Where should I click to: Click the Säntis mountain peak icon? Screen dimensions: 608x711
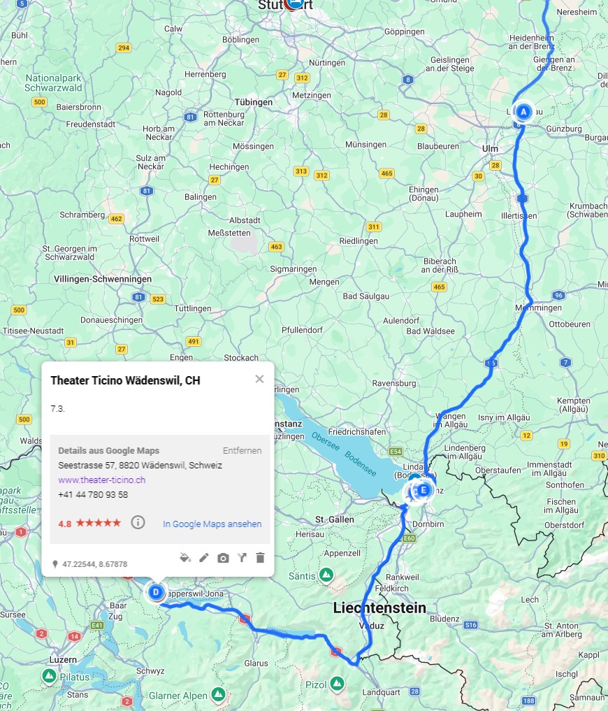[x=326, y=575]
